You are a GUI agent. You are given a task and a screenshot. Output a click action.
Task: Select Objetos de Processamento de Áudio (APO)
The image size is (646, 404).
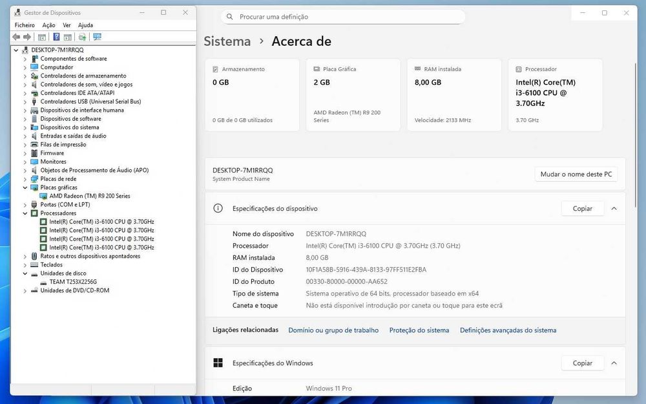pos(94,170)
